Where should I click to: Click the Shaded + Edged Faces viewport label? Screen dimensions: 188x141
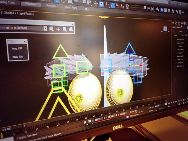coord(18,13)
